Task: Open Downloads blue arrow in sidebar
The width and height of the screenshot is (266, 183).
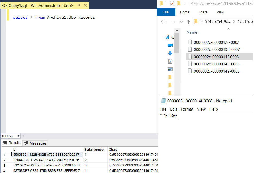Action: (170, 53)
